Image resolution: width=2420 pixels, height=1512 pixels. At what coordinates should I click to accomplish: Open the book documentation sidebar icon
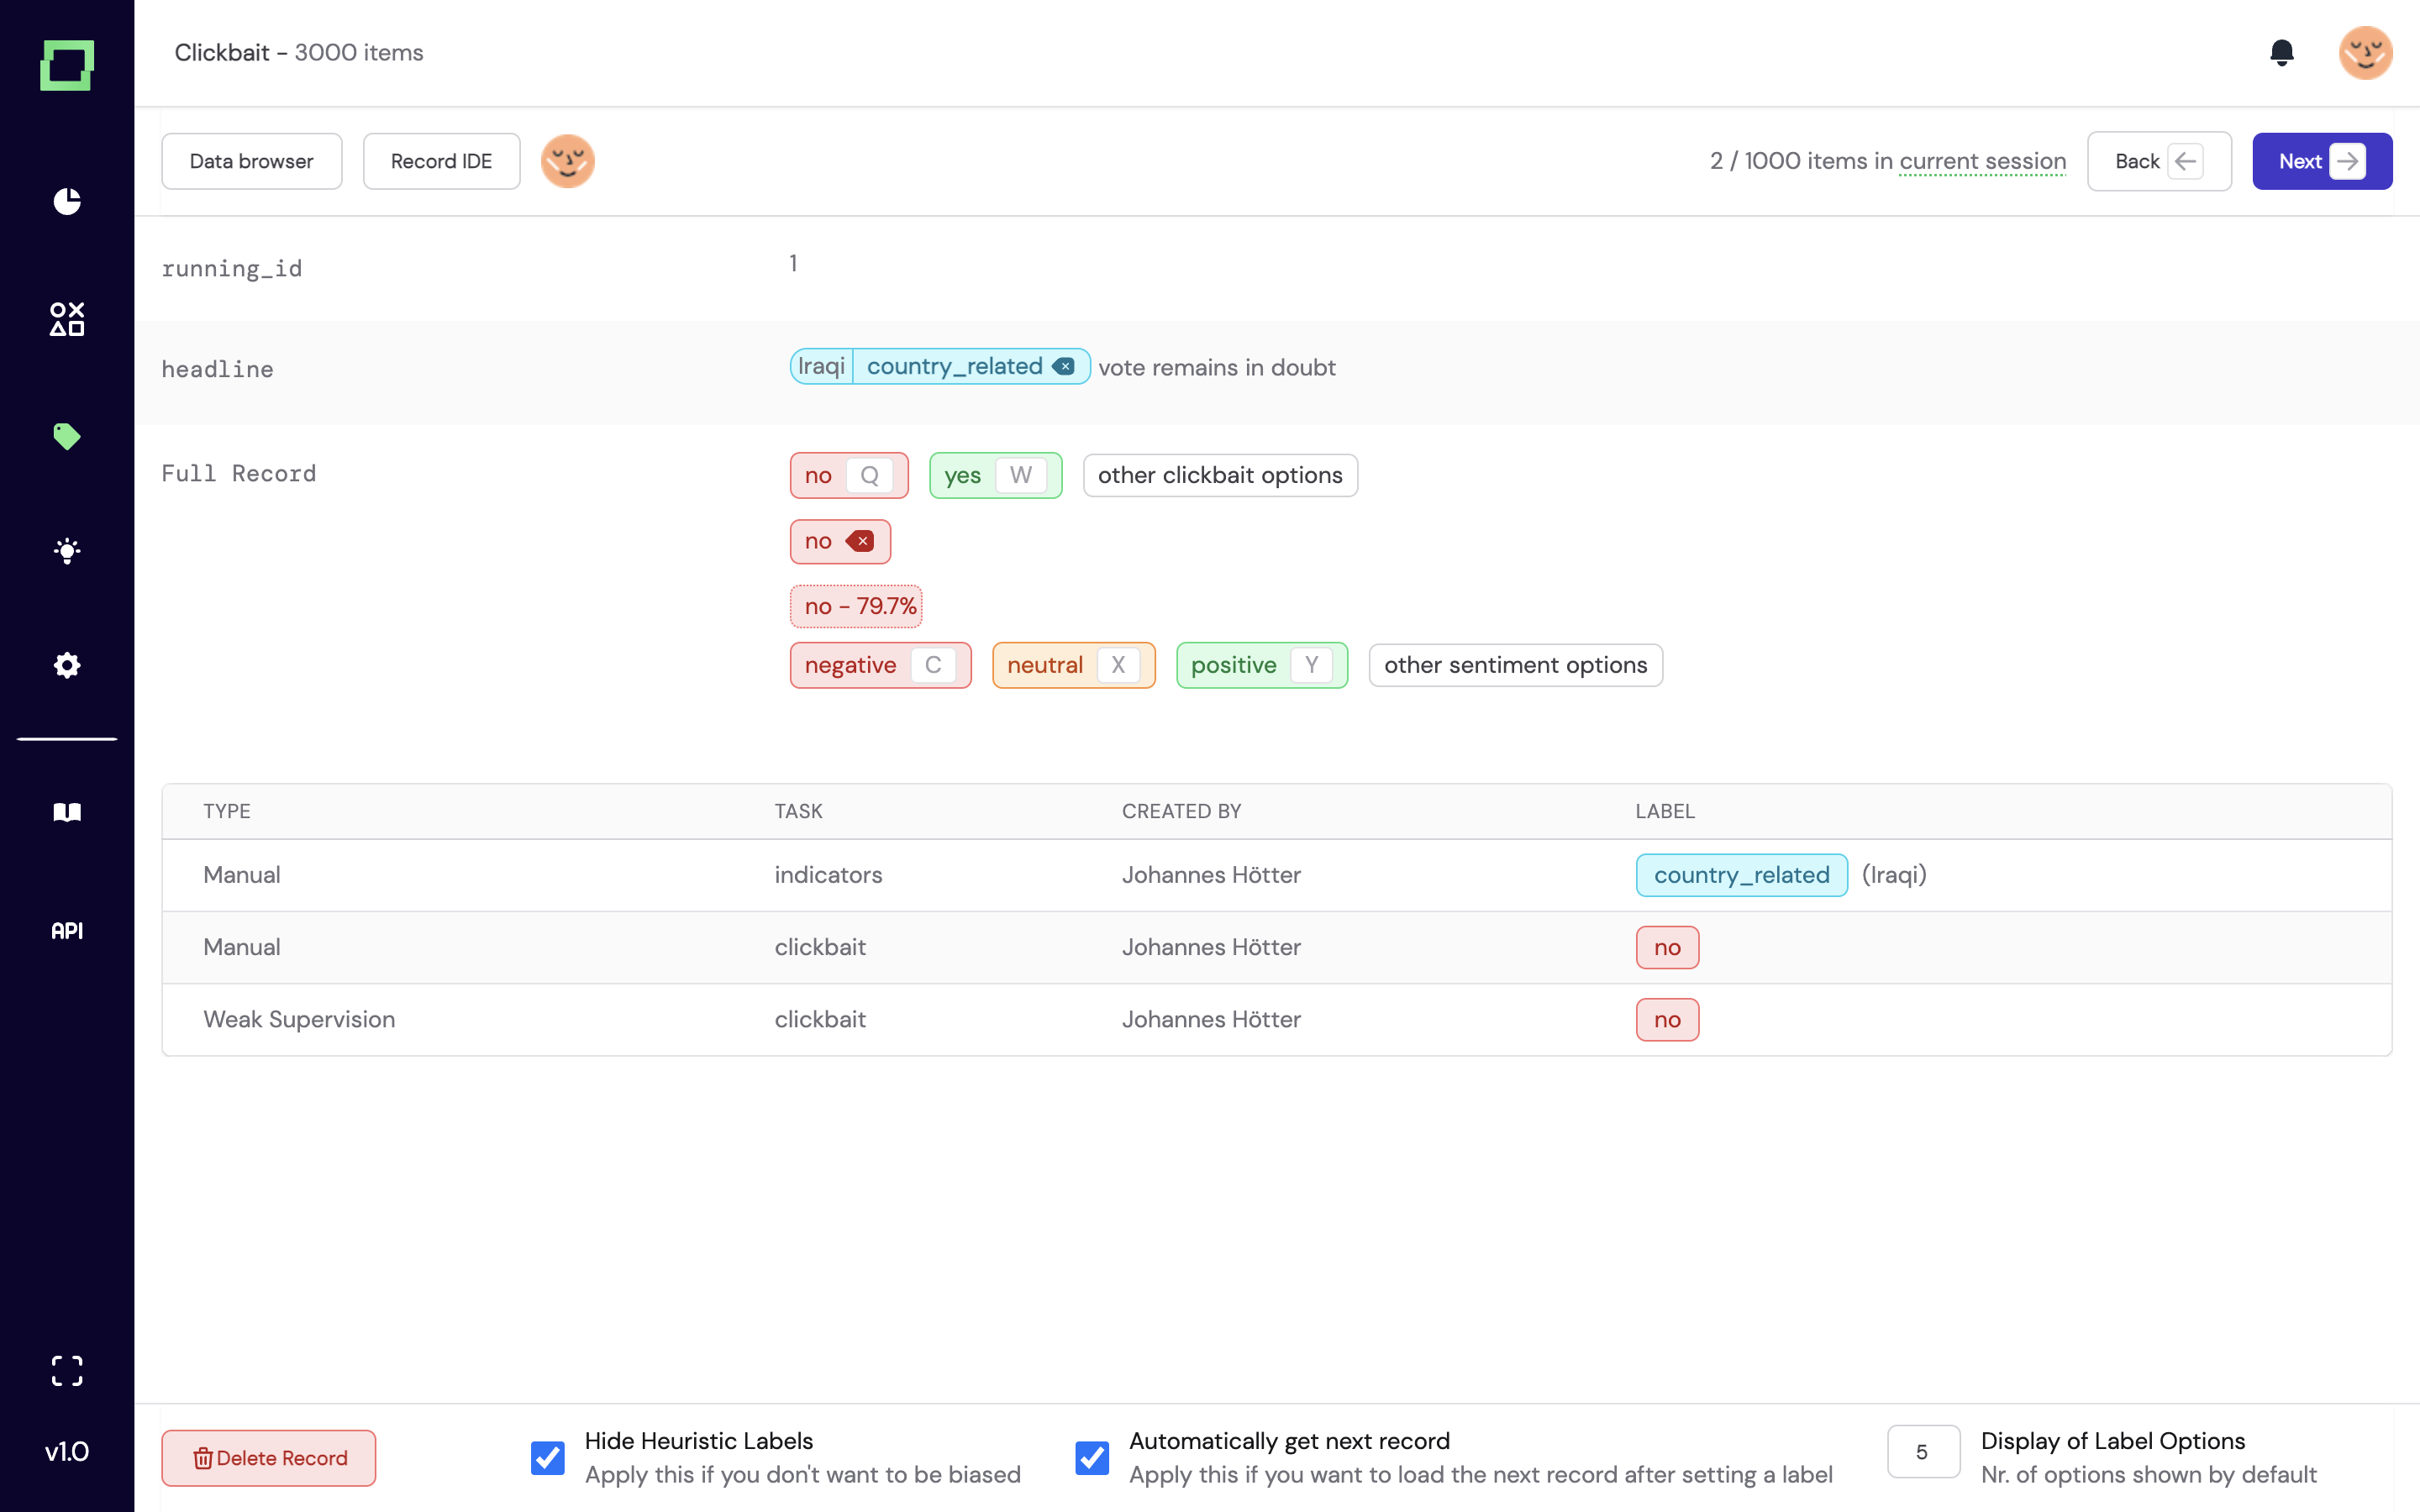click(67, 812)
